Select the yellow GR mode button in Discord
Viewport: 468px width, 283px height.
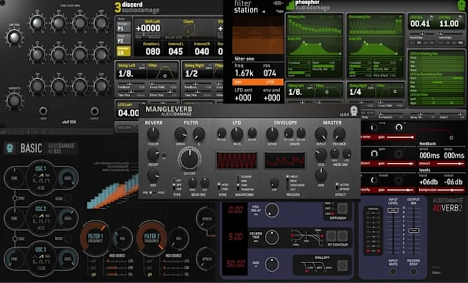tap(123, 51)
